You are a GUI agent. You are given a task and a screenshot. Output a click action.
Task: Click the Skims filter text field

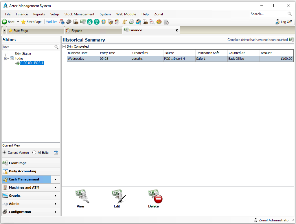pyautogui.click(x=28, y=47)
